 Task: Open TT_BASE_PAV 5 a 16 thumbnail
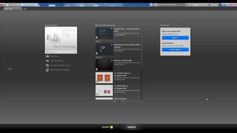coord(104,91)
